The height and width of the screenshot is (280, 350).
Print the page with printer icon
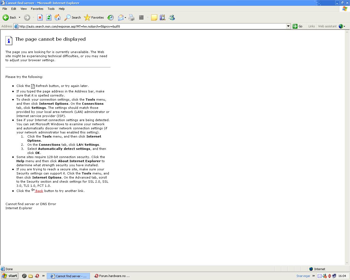click(x=132, y=17)
